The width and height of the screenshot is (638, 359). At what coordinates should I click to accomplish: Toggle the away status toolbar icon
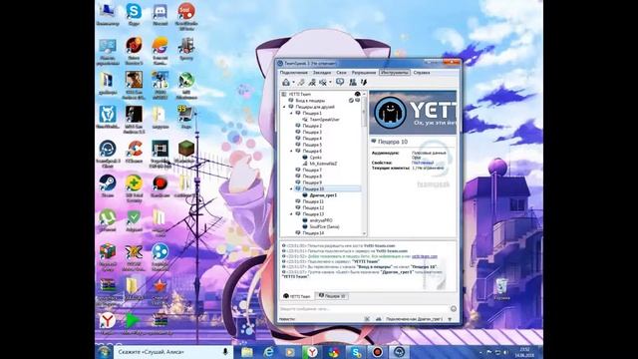[312, 82]
